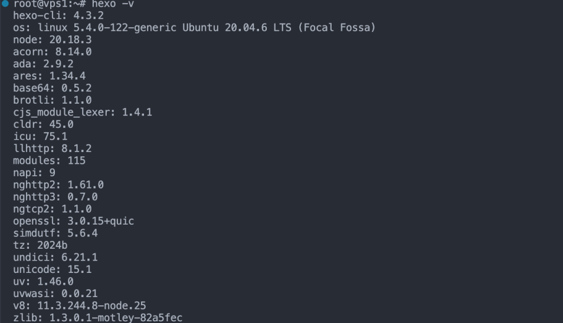Click the icu 75.1 line

tap(40, 136)
